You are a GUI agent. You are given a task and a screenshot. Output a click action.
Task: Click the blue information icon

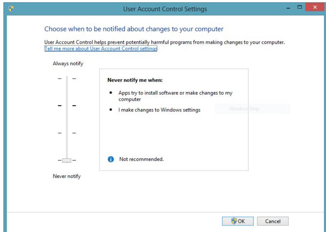pyautogui.click(x=111, y=159)
